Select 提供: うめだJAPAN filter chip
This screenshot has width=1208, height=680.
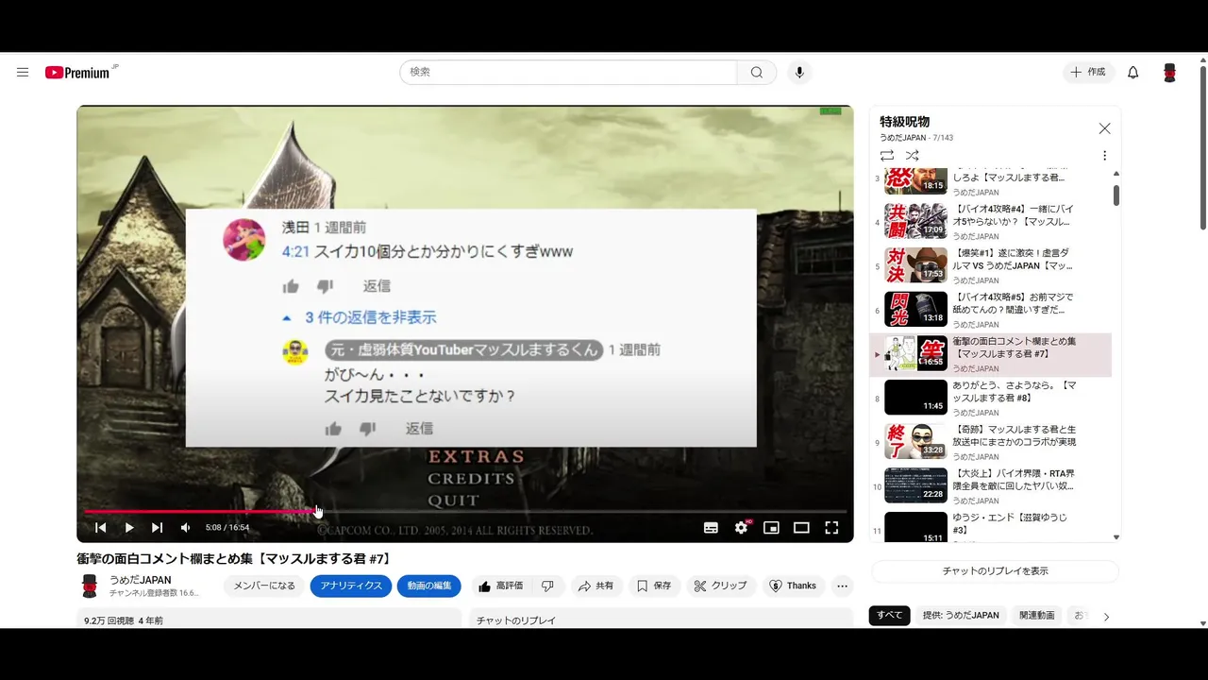tap(961, 616)
